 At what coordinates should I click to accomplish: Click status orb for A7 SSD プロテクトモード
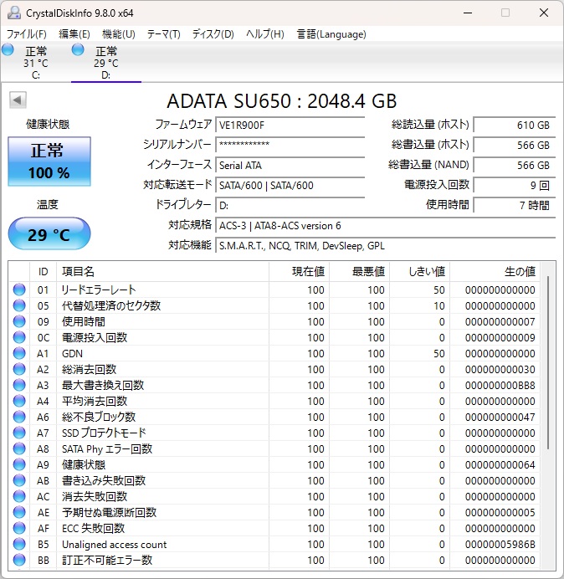pos(19,433)
